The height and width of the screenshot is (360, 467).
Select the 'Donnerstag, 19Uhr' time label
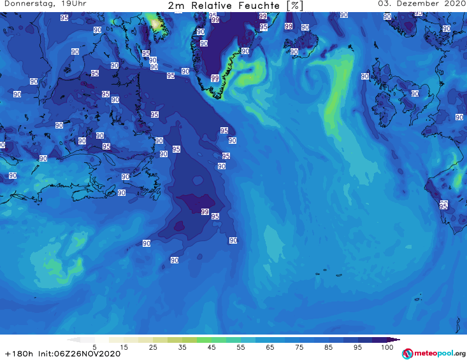[x=45, y=4]
